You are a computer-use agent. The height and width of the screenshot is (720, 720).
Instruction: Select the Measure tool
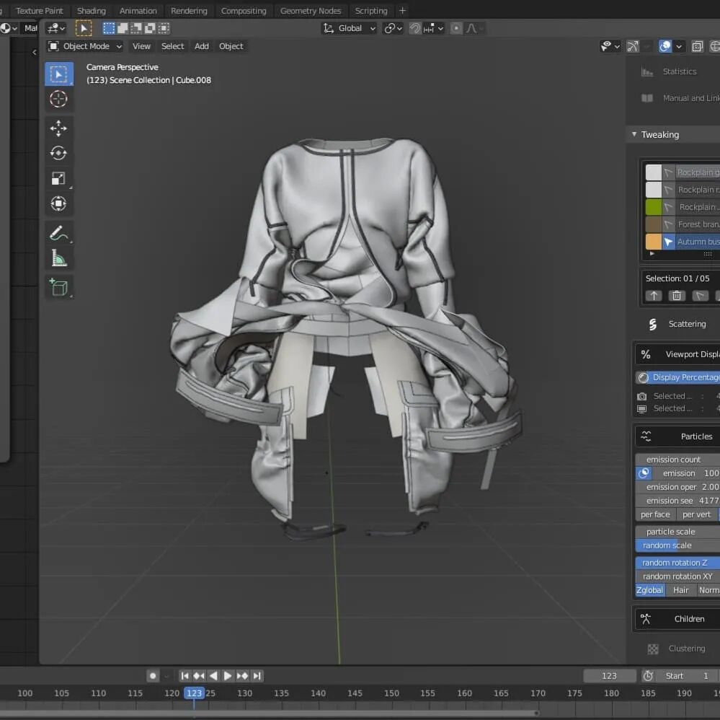click(58, 258)
